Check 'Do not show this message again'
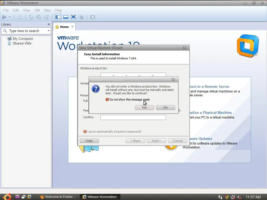 coord(107,99)
